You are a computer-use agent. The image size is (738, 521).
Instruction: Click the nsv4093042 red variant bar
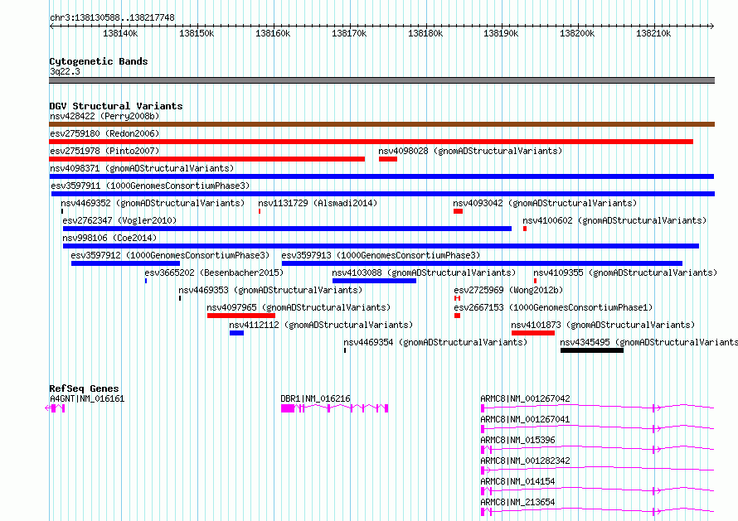coord(458,211)
